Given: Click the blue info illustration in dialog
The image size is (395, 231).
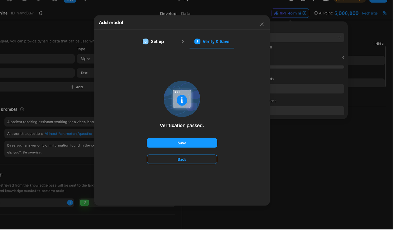Looking at the screenshot, I should [182, 99].
